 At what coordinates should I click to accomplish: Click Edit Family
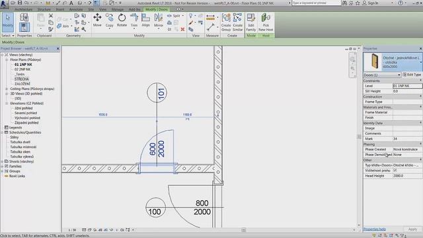click(251, 22)
